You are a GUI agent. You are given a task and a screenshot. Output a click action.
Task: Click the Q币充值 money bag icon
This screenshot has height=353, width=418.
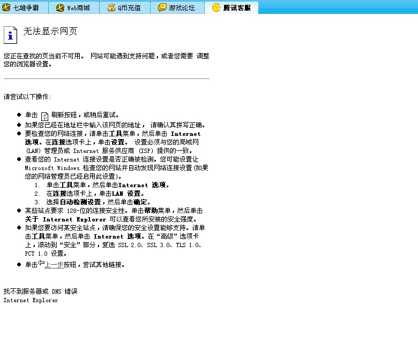111,7
